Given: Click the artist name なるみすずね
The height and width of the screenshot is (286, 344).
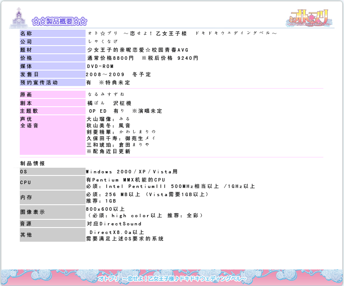Looking at the screenshot, I should click(x=106, y=94).
